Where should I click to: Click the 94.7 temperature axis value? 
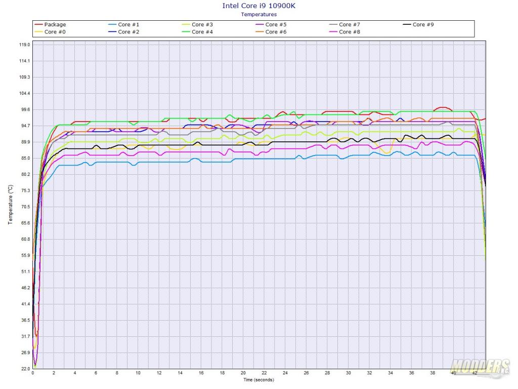click(25, 126)
